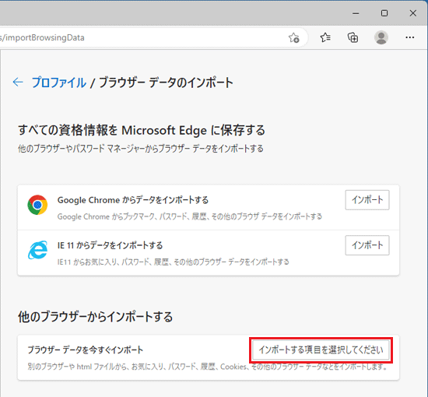This screenshot has height=397, width=428.
Task: Minimize the Edge window
Action: 356,13
